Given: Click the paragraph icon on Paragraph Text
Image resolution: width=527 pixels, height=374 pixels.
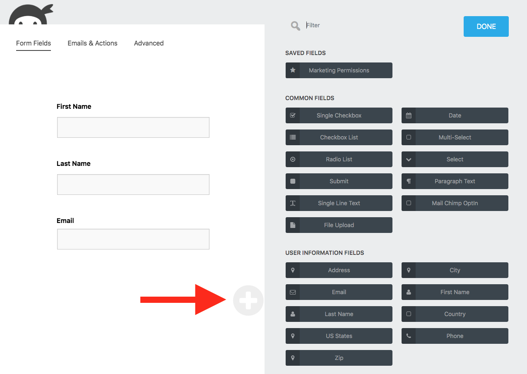Looking at the screenshot, I should (409, 181).
